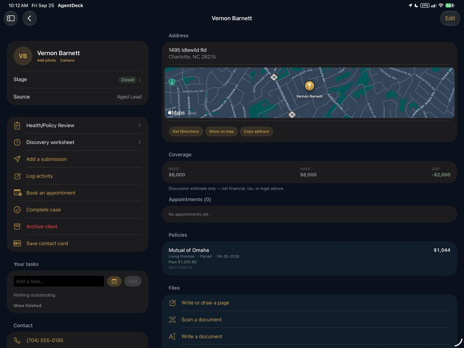Image resolution: width=464 pixels, height=348 pixels.
Task: Select Book an appointment
Action: click(x=51, y=193)
